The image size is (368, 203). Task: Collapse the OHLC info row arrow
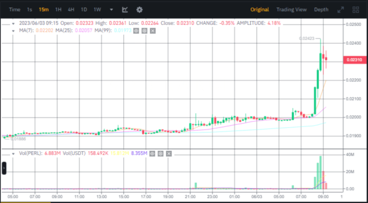click(x=14, y=23)
